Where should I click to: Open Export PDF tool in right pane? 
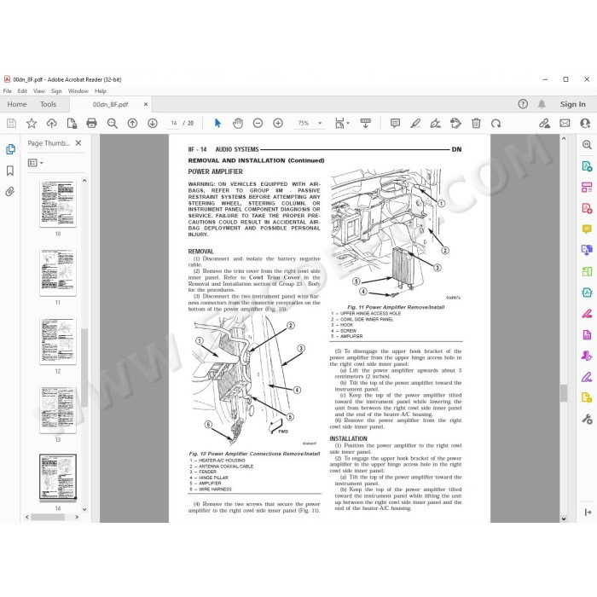[587, 166]
